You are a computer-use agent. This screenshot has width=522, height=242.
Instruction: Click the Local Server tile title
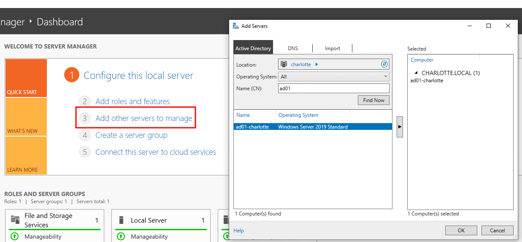tap(149, 220)
